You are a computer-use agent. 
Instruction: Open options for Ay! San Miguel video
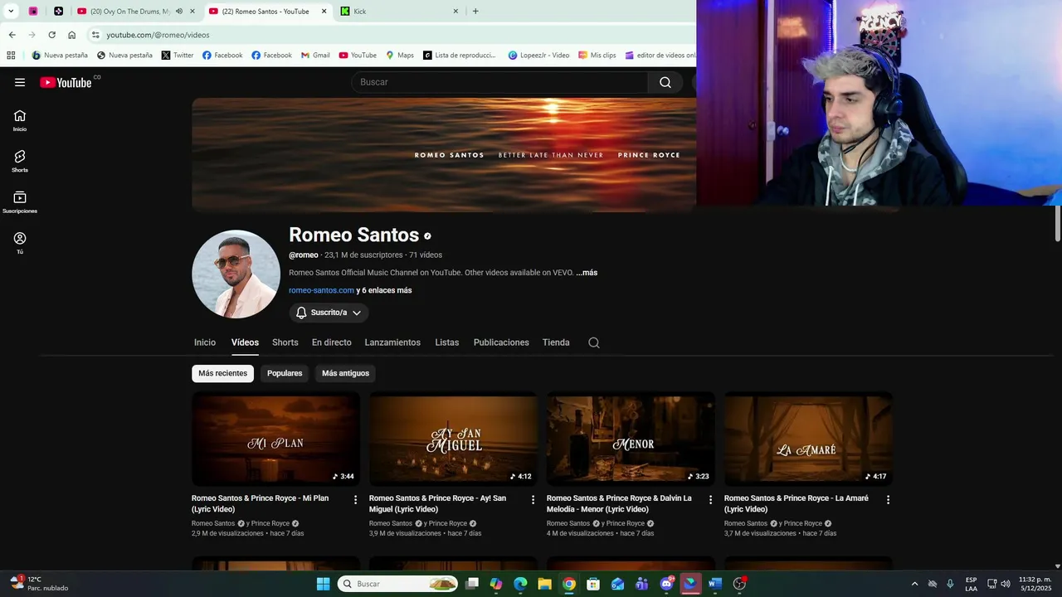click(x=533, y=500)
